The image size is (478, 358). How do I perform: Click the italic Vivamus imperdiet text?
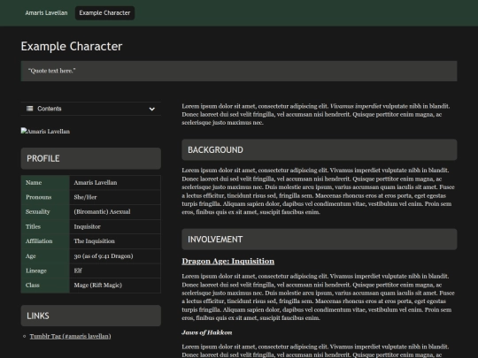coord(356,106)
